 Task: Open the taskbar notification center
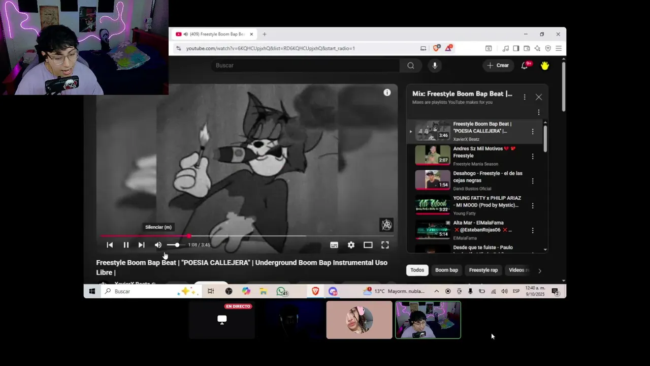pyautogui.click(x=556, y=291)
